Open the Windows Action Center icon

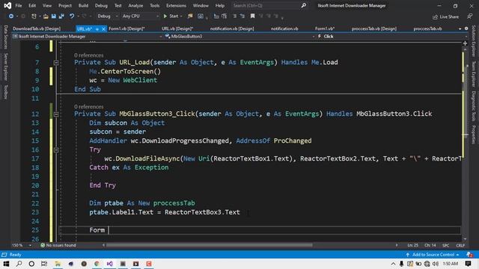(469, 264)
